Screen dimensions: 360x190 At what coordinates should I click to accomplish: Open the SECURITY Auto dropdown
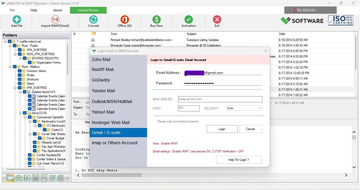244,108
